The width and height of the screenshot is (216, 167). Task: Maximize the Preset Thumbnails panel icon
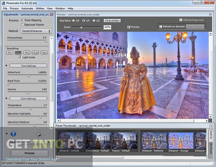click(x=211, y=126)
